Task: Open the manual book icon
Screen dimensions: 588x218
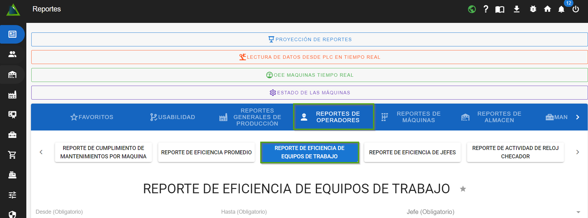Action: pos(500,9)
